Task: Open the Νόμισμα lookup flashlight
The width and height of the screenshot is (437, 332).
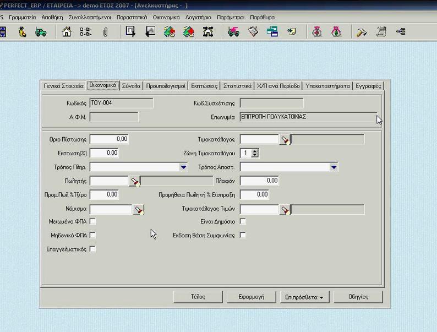Action: [x=138, y=209]
